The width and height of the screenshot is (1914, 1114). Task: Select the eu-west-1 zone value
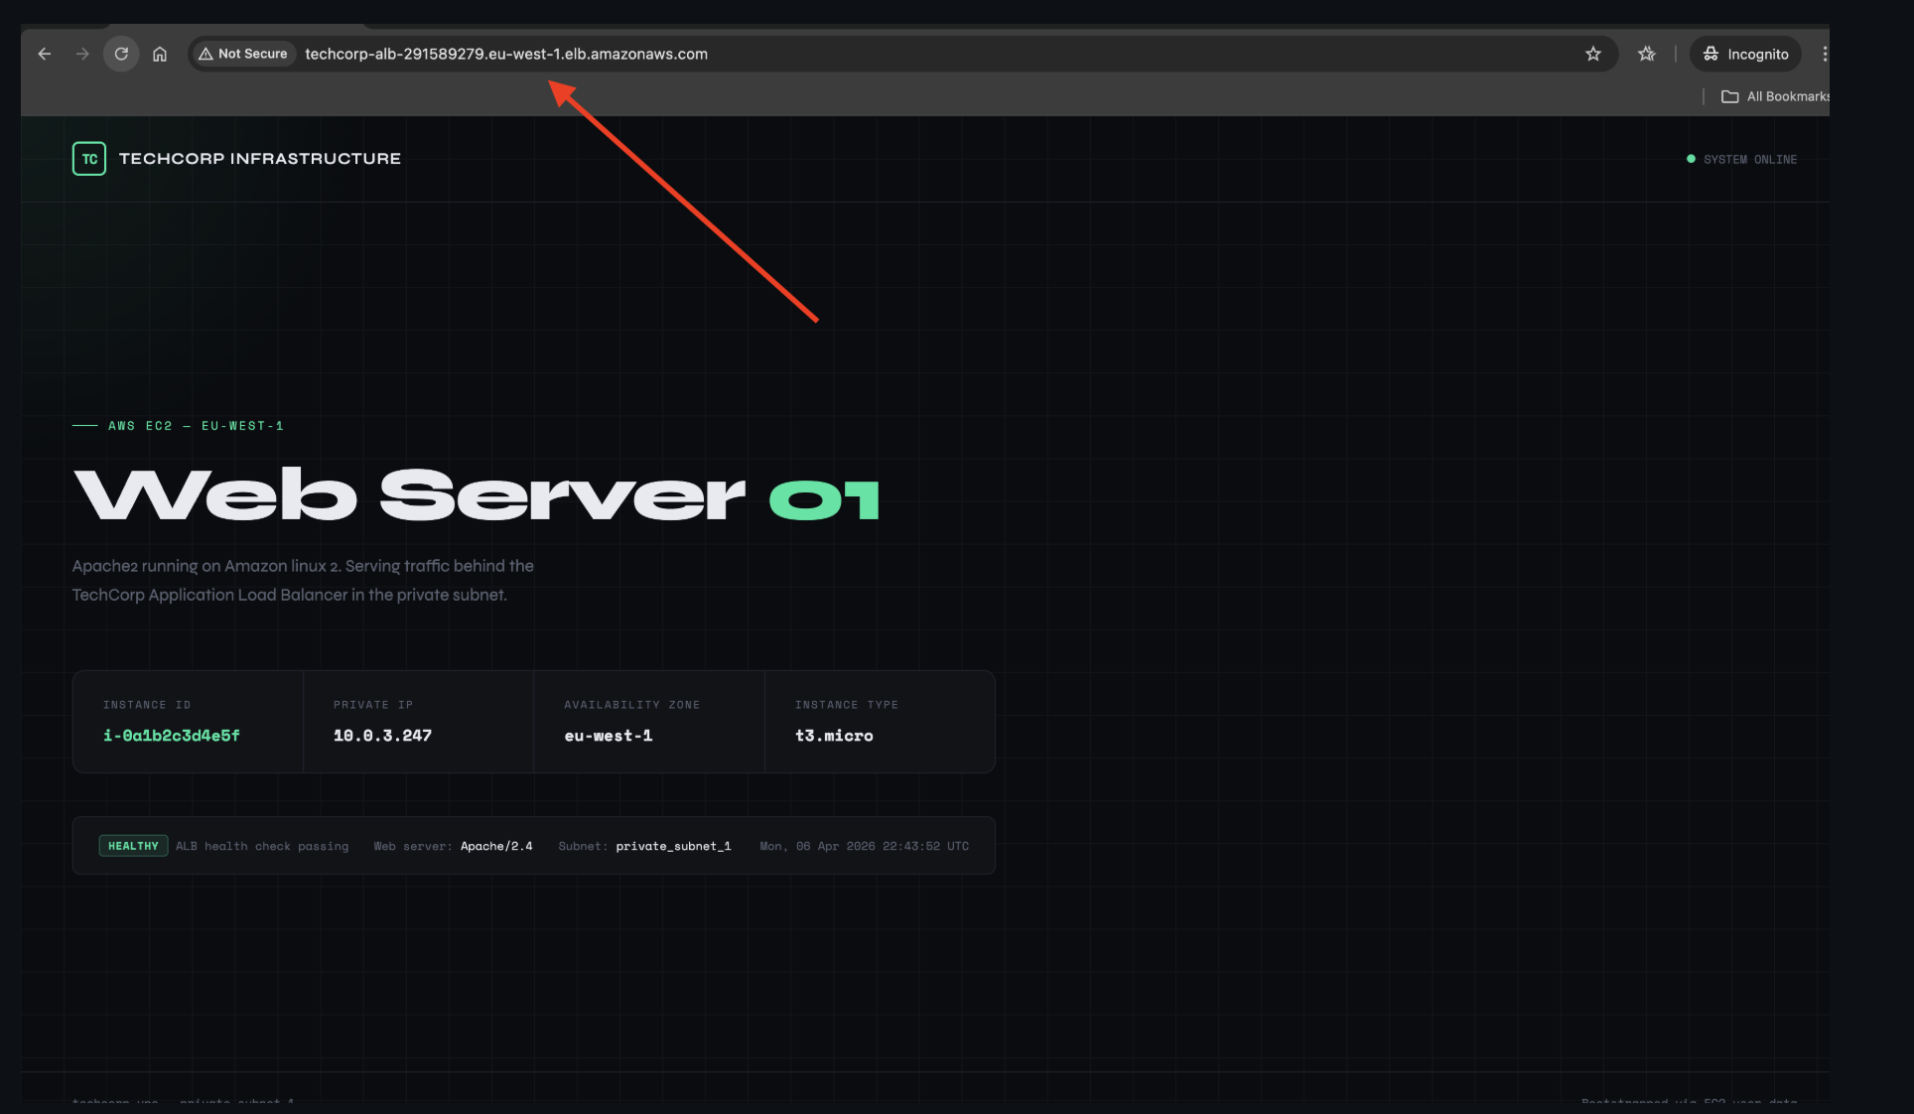[609, 736]
